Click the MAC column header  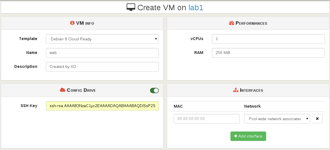pyautogui.click(x=178, y=106)
